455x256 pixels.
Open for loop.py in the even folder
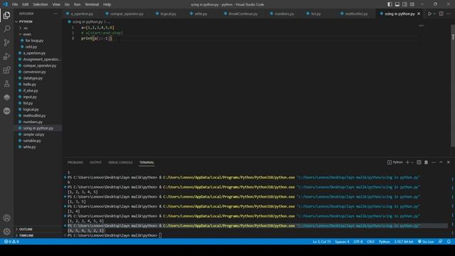pyautogui.click(x=34, y=41)
